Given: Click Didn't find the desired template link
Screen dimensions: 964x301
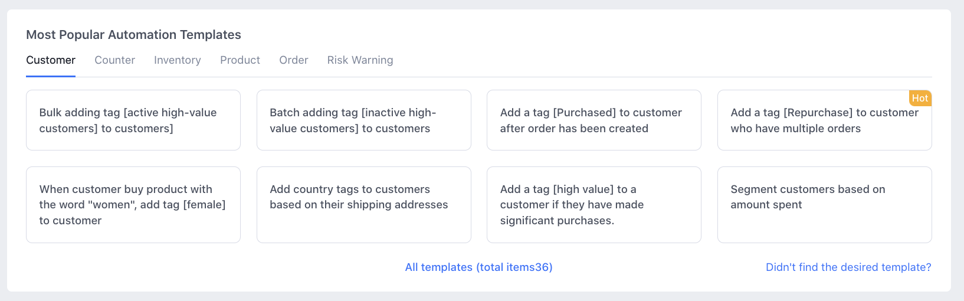Looking at the screenshot, I should 848,267.
